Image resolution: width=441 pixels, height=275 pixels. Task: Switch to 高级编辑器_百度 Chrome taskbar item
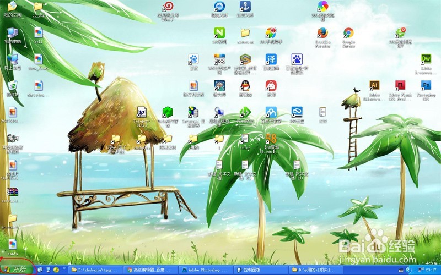click(150, 269)
